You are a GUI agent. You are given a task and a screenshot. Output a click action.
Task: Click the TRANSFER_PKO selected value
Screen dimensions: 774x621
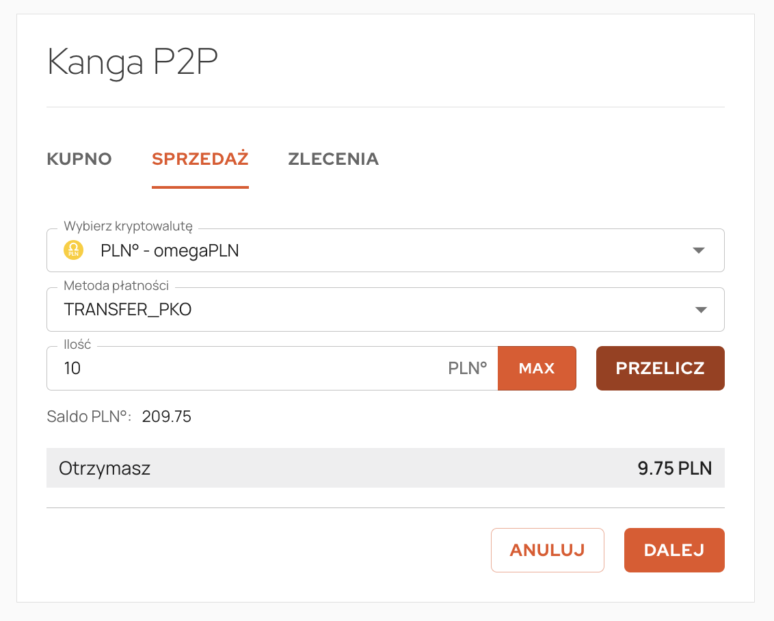pos(128,310)
